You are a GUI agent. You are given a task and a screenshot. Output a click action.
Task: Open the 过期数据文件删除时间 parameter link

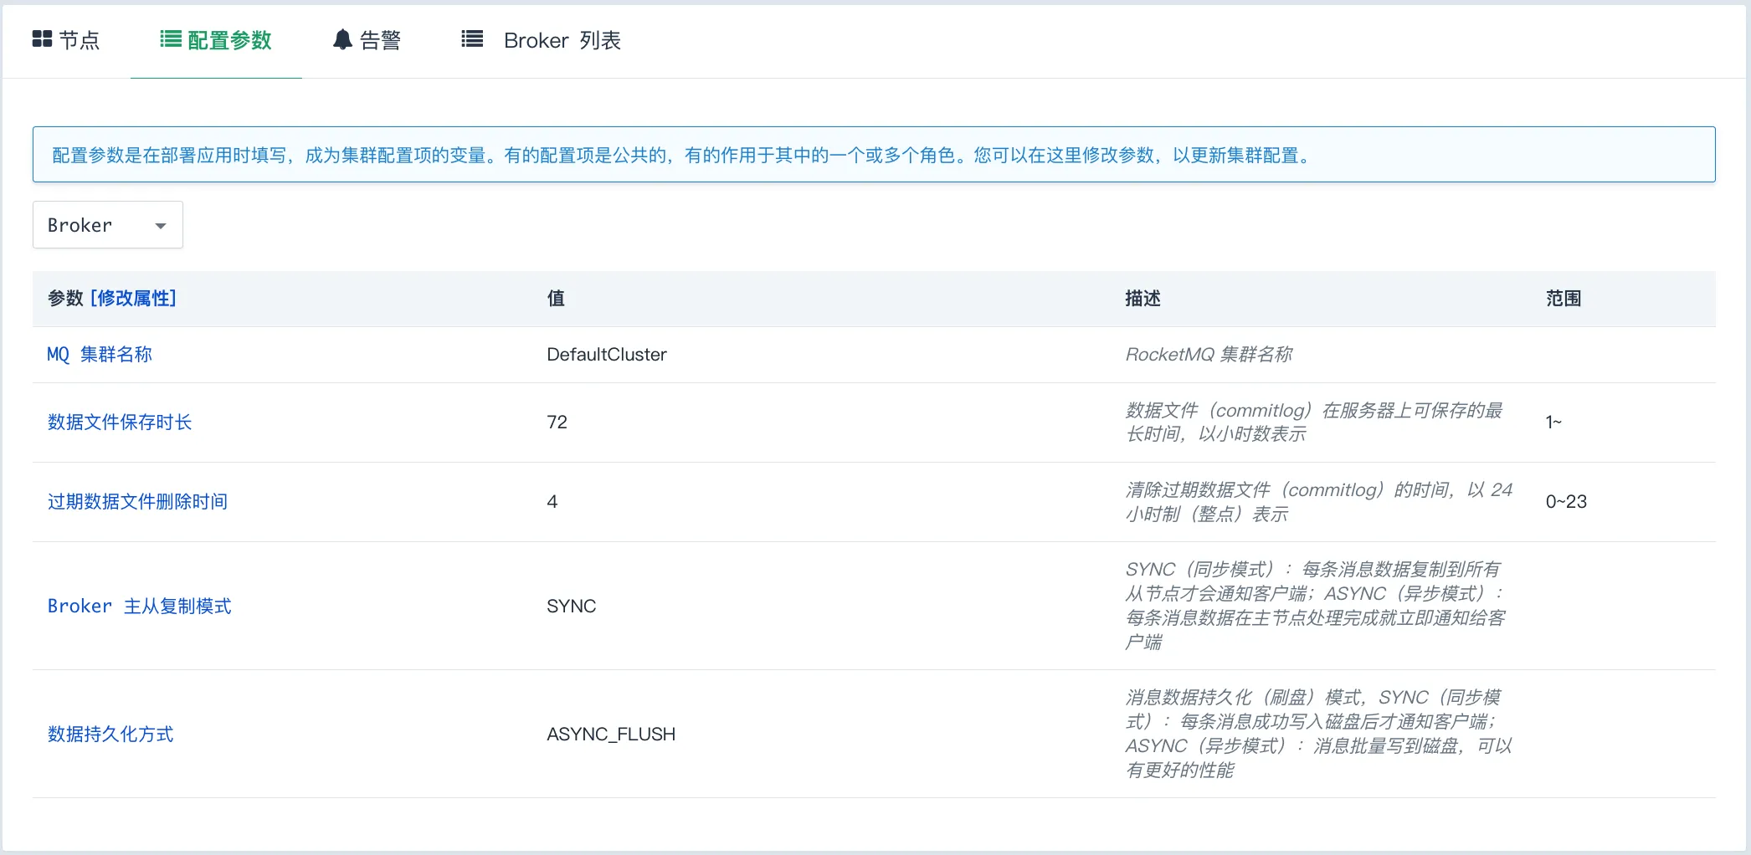coord(137,502)
